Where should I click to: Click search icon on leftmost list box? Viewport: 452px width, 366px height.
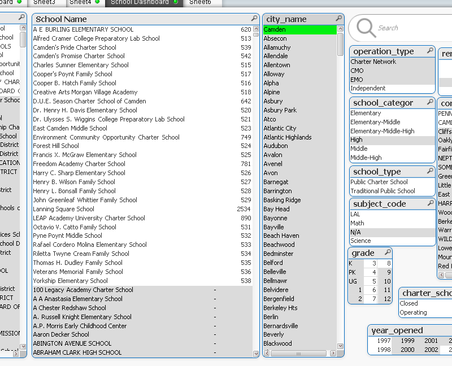pyautogui.click(x=21, y=19)
